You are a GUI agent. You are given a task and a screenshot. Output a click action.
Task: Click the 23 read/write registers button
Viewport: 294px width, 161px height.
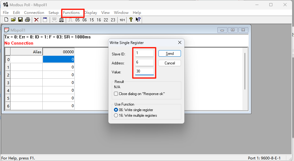click(113, 20)
